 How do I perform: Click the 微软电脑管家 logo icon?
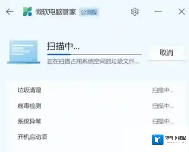[28, 12]
